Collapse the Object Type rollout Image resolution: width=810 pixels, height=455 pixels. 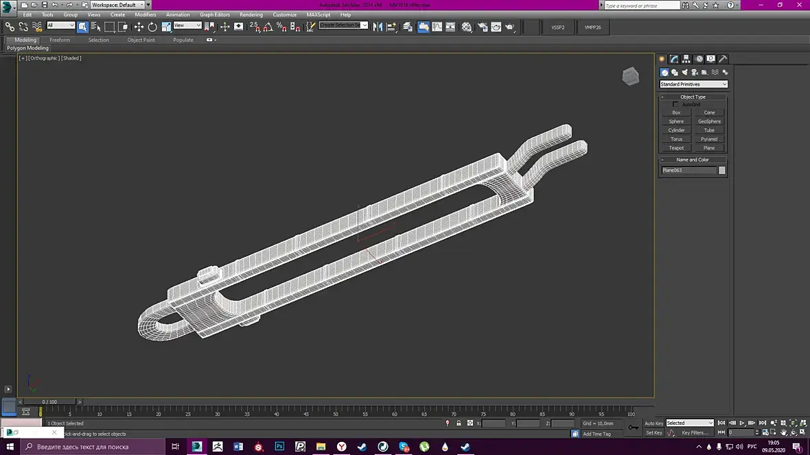[693, 97]
